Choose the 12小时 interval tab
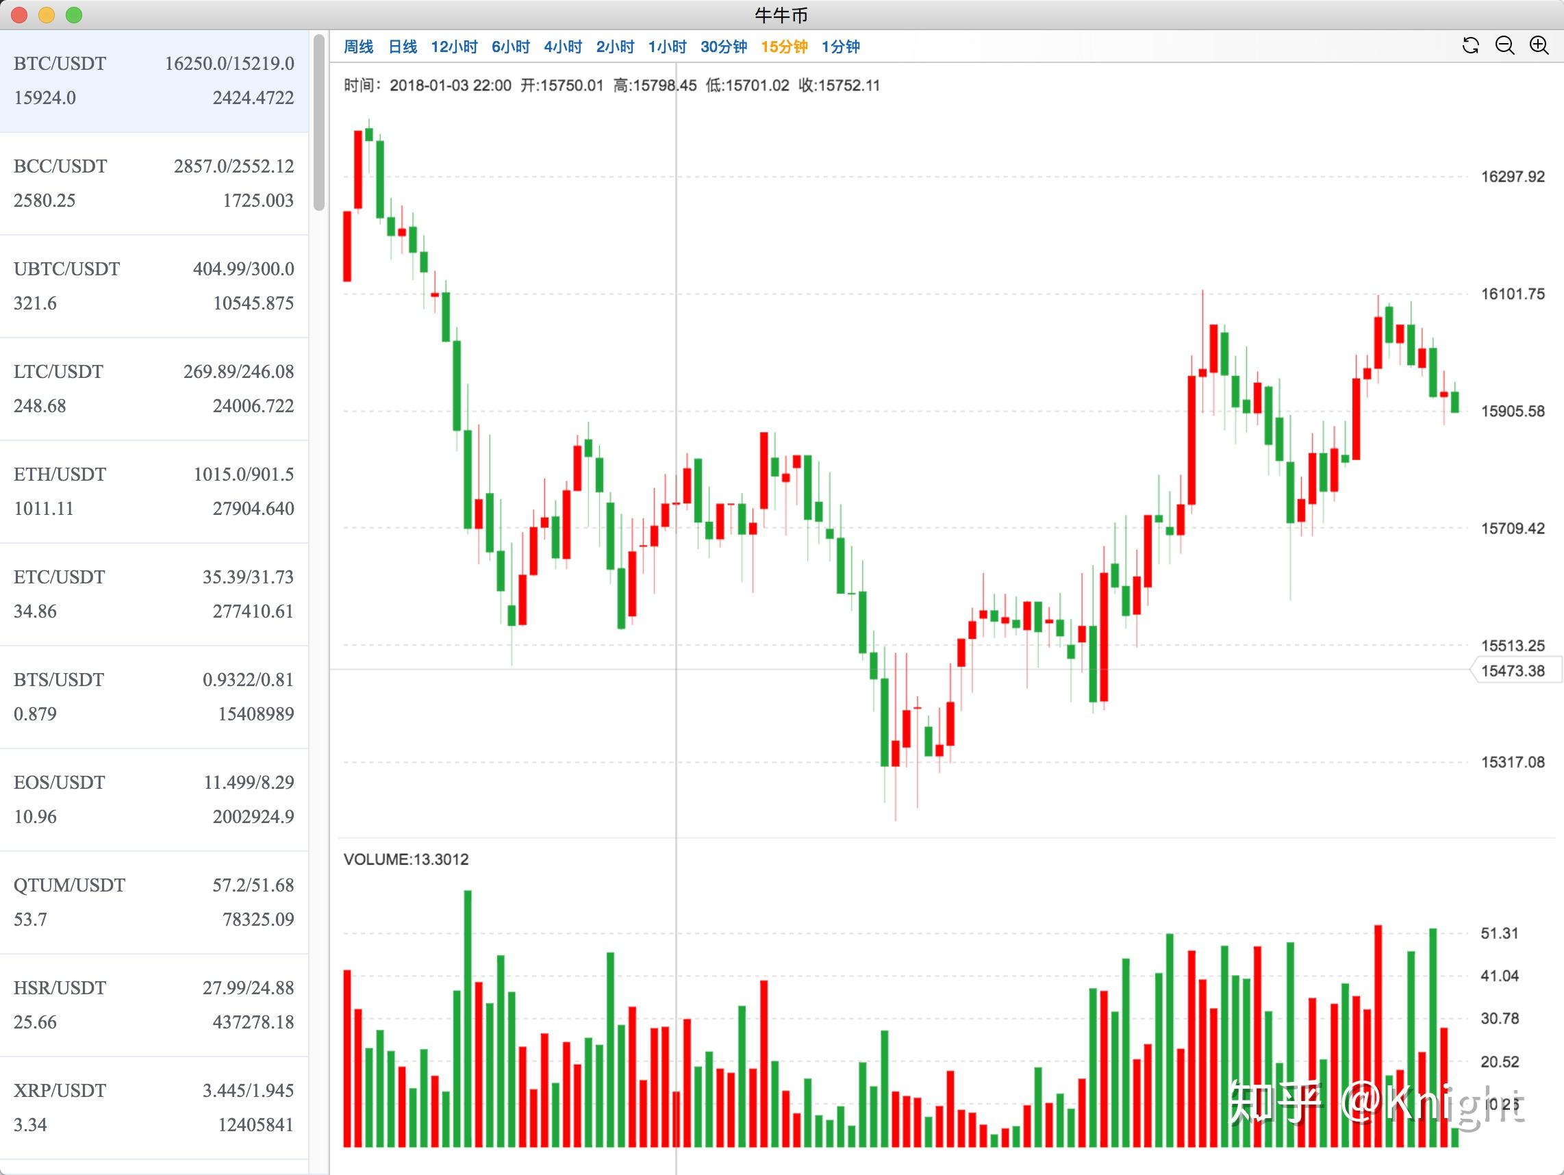Screen dimensions: 1564x1175 click(454, 47)
